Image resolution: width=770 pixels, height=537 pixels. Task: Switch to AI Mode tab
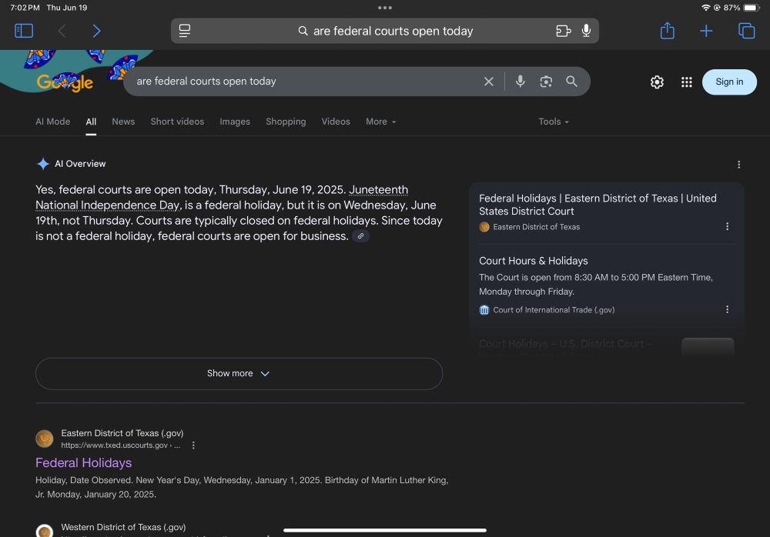[52, 122]
